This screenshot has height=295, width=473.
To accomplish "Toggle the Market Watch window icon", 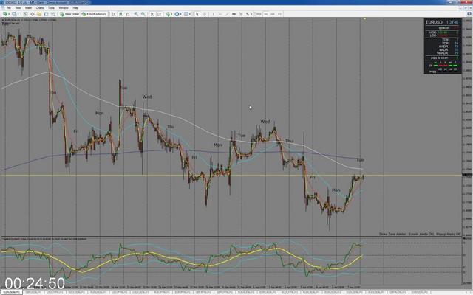I will click(x=25, y=14).
